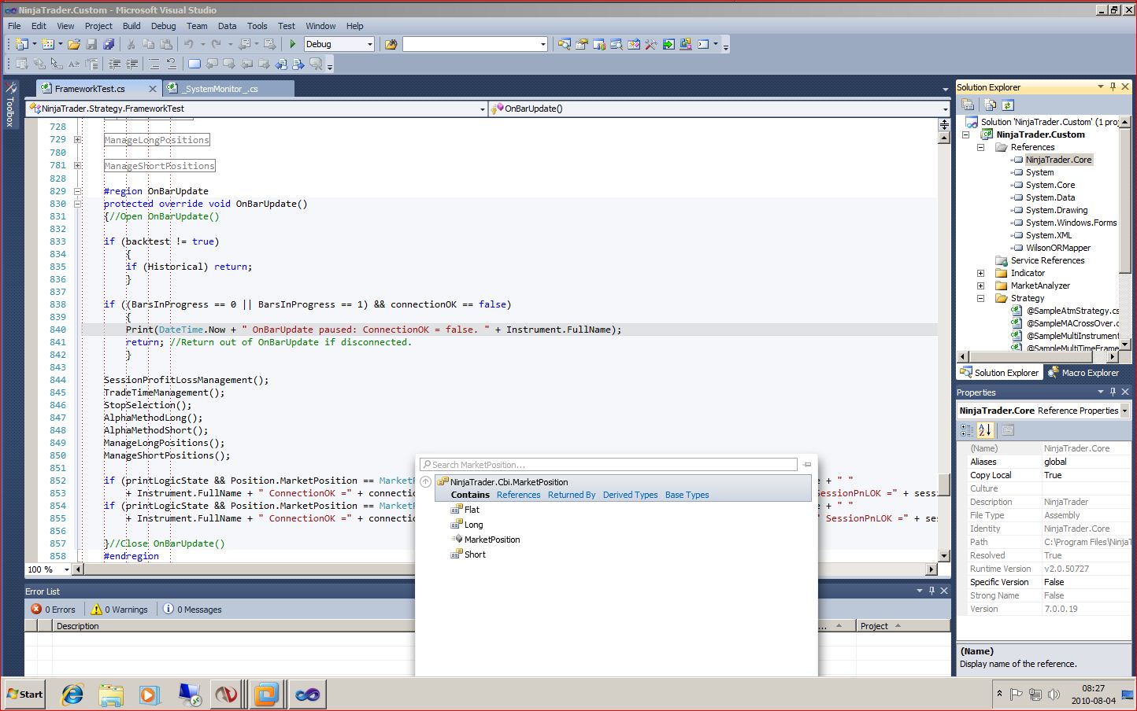Toggle the Errors filter in Error List
This screenshot has width=1137, height=711.
(x=53, y=610)
